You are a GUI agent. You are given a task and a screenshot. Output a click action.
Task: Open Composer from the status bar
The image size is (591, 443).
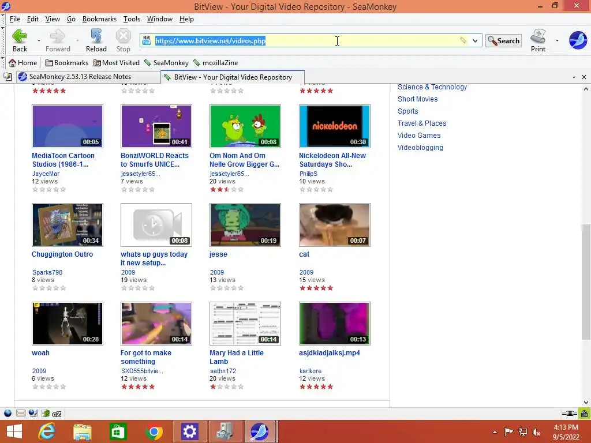[x=33, y=414]
